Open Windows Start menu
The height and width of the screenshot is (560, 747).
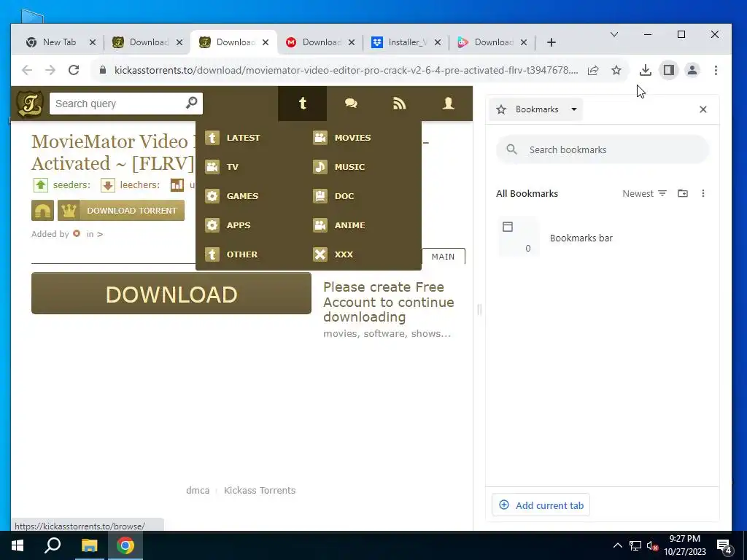pos(18,545)
